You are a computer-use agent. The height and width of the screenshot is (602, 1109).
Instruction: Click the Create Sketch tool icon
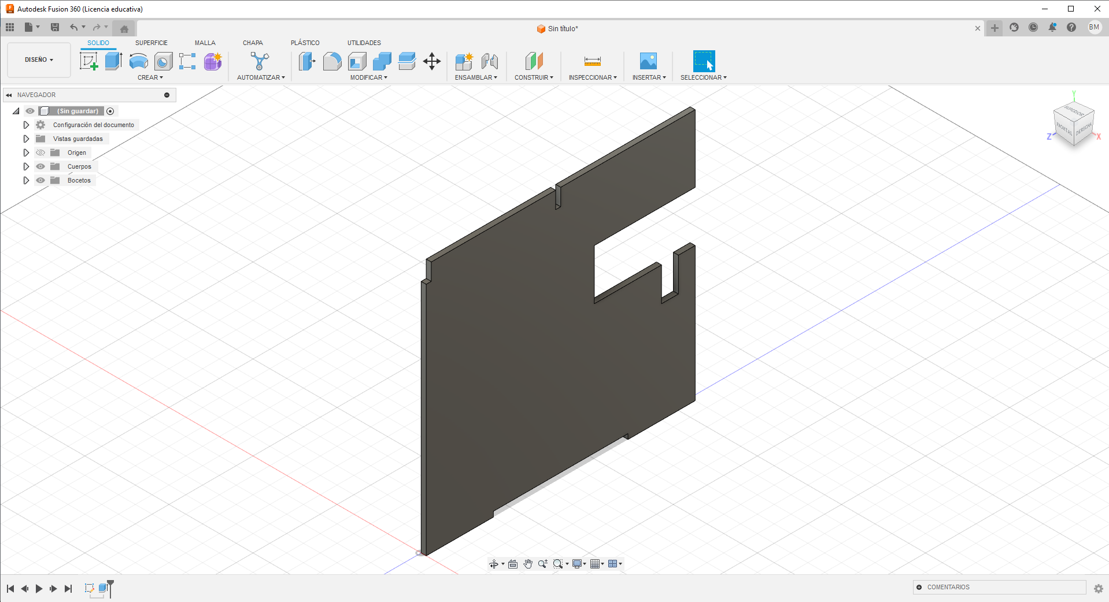(89, 61)
